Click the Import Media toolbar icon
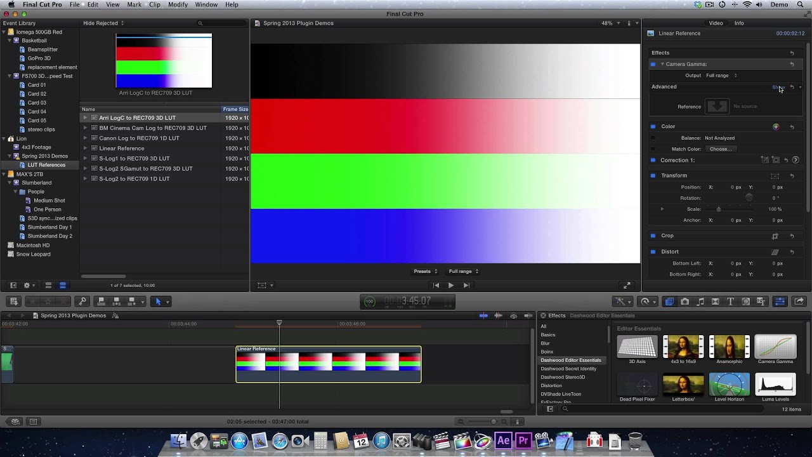The width and height of the screenshot is (812, 457). [x=14, y=301]
